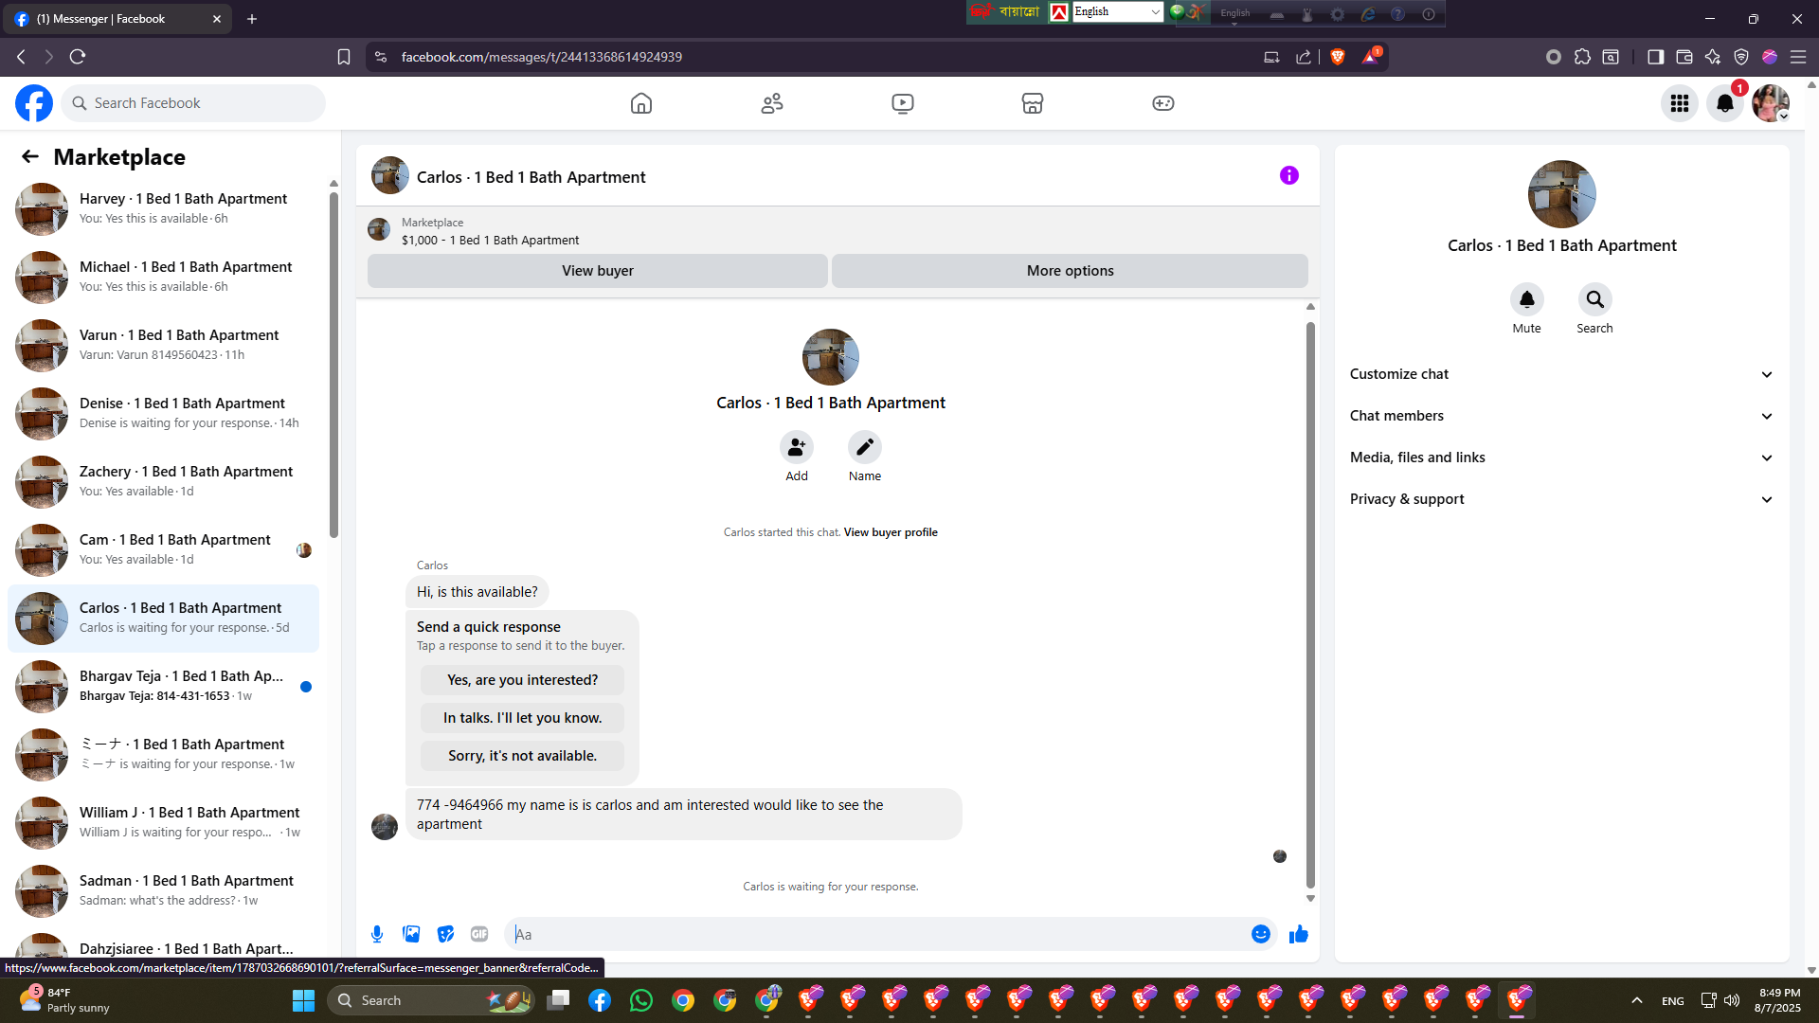Expand the Chat members section

(x=1561, y=416)
